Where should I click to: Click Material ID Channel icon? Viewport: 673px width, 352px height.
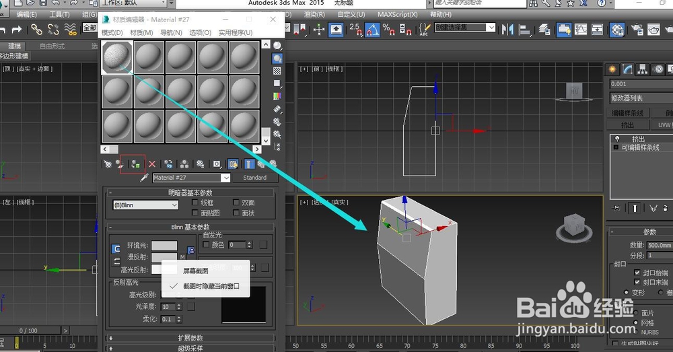(x=217, y=164)
